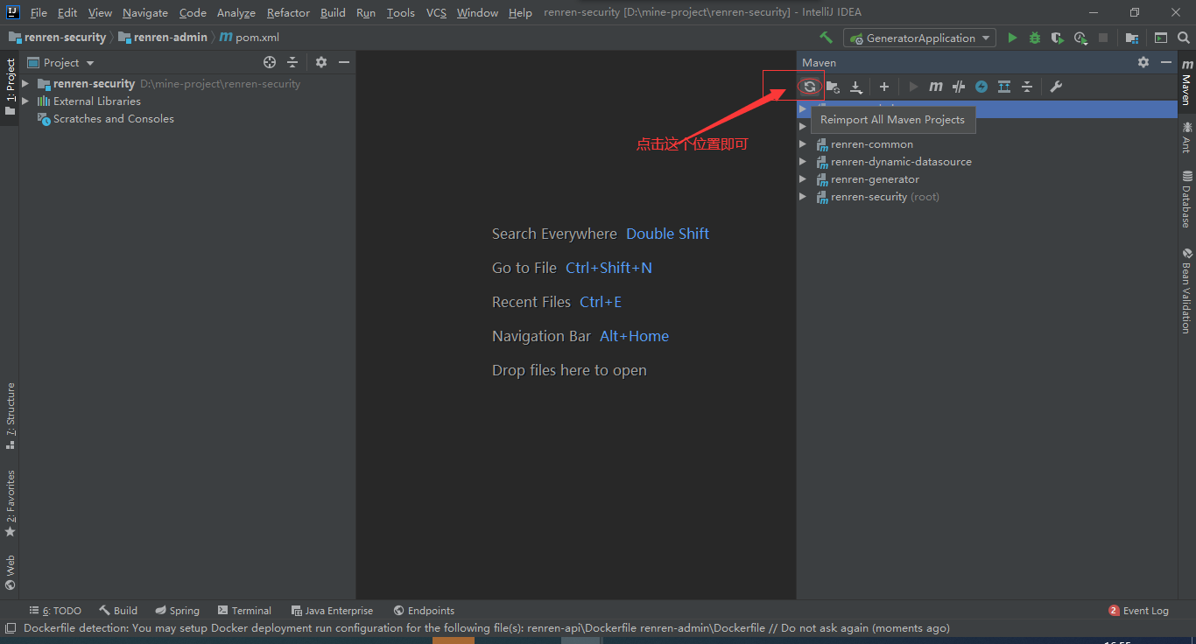This screenshot has height=644, width=1196.
Task: Toggle Skip Tests mode in Maven panel
Action: pyautogui.click(x=958, y=86)
